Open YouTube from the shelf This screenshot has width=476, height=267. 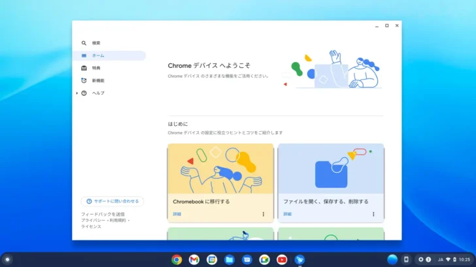pos(282,260)
